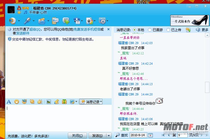Expand the send options dropdown arrow

coord(109,136)
